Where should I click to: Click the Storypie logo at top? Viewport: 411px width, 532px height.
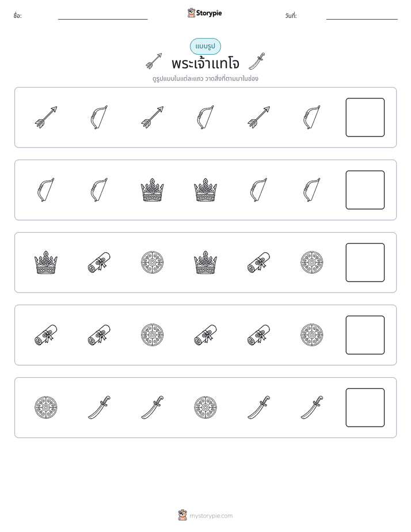click(x=204, y=13)
